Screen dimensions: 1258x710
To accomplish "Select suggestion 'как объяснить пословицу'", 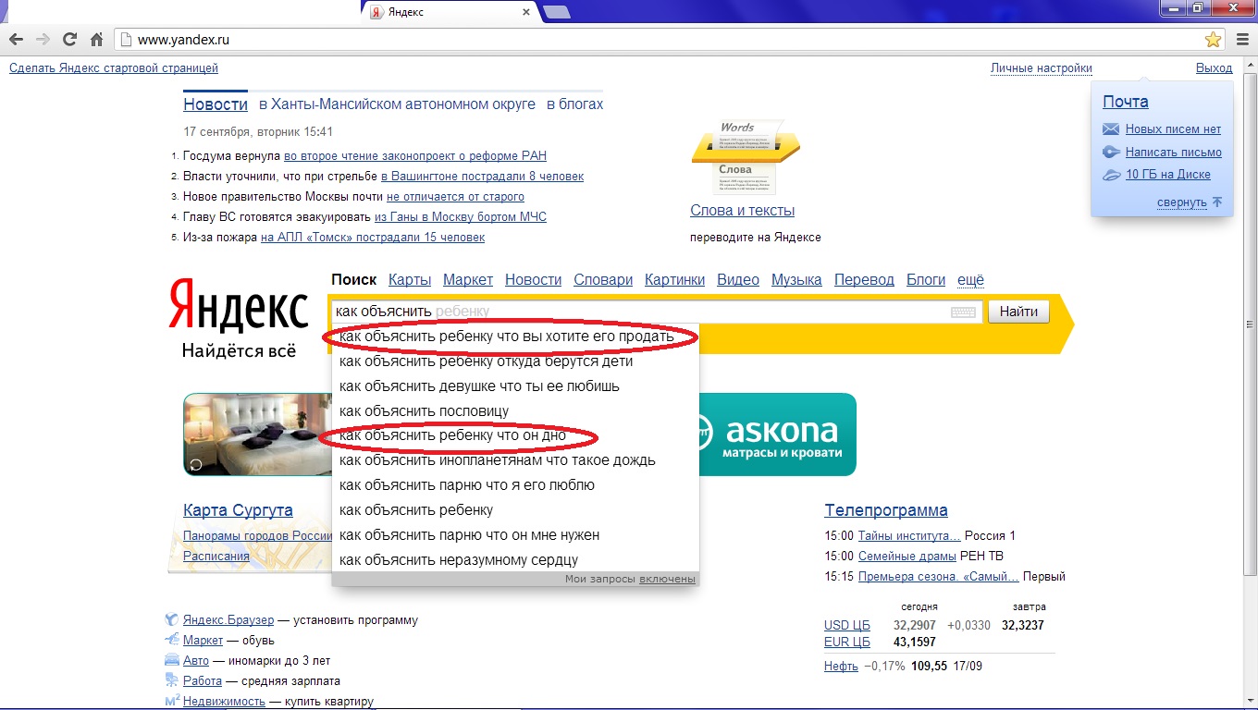I will coord(424,410).
